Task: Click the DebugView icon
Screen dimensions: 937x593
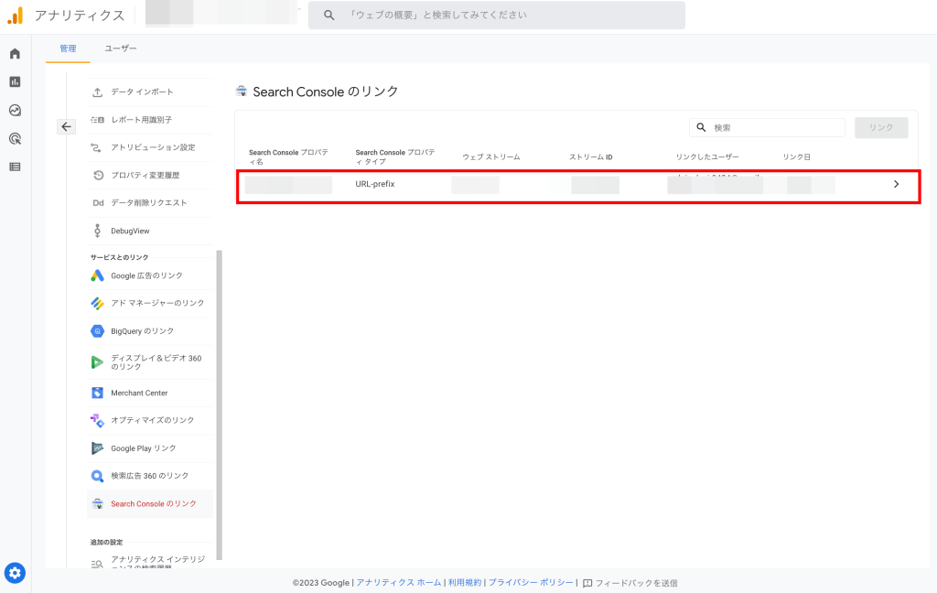Action: (x=97, y=231)
